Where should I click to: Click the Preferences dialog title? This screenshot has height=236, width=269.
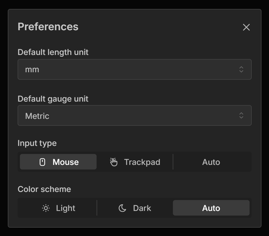[48, 27]
